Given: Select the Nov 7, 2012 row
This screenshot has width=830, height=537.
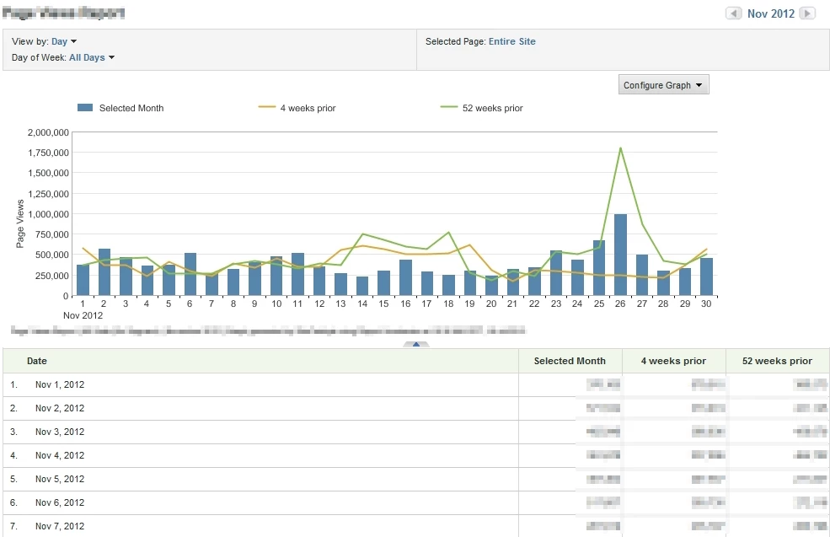Looking at the screenshot, I should point(416,526).
